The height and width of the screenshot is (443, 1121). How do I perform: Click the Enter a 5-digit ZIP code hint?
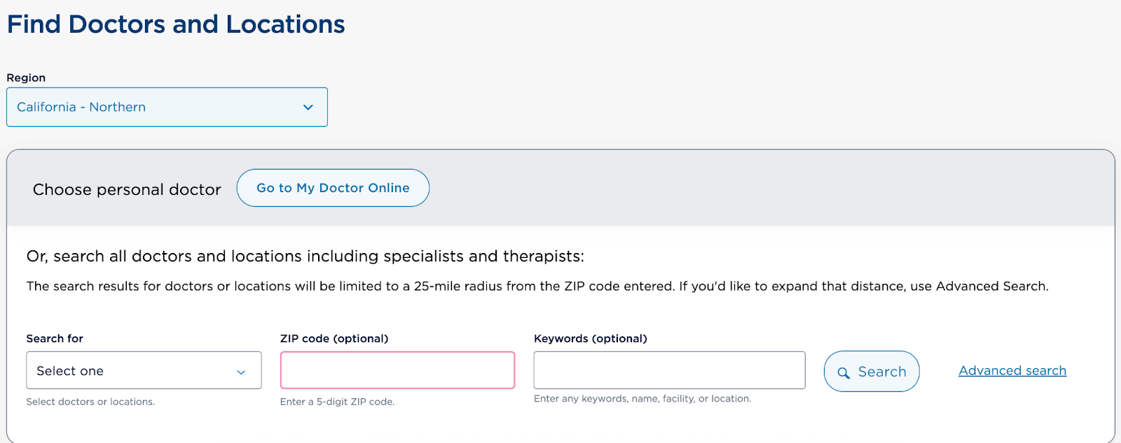(337, 402)
